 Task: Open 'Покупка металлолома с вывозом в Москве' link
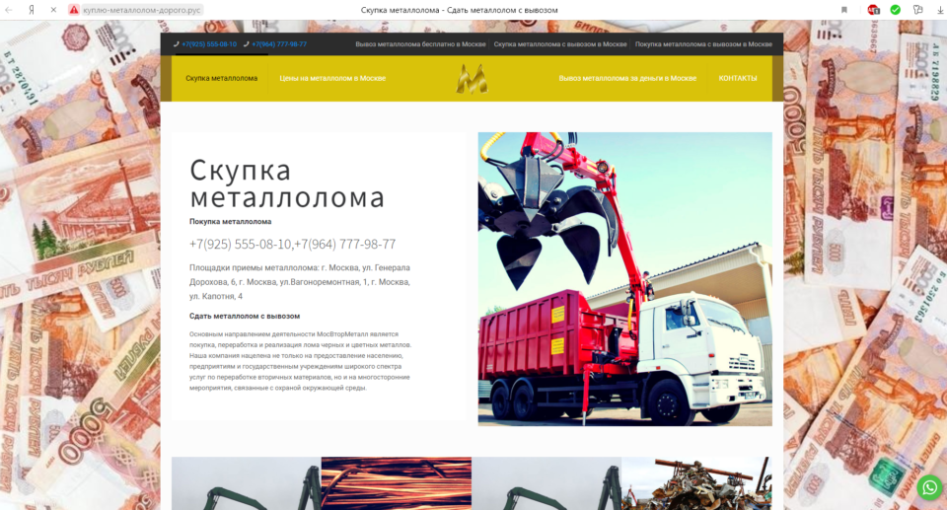703,44
